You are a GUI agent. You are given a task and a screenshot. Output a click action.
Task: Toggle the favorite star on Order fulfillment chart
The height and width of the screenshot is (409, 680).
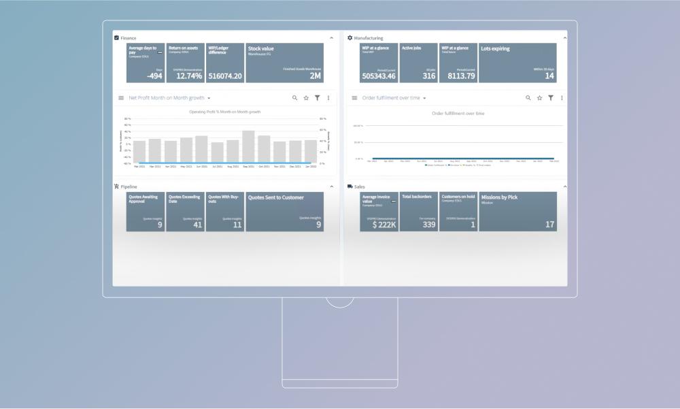pos(539,97)
